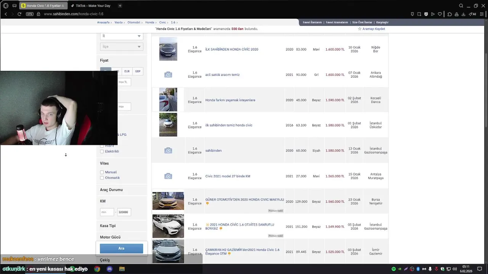
Task: Click star icon beside Aramayı Kaydet
Action: (360, 29)
